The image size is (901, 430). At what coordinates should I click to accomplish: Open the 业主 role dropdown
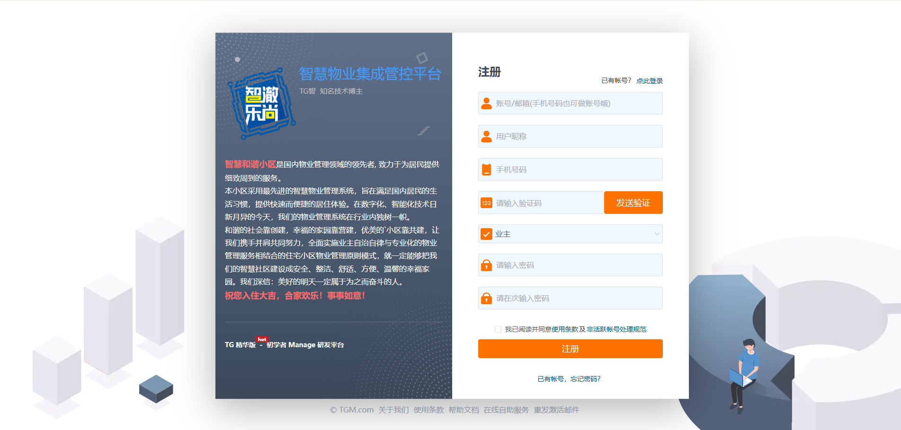570,234
